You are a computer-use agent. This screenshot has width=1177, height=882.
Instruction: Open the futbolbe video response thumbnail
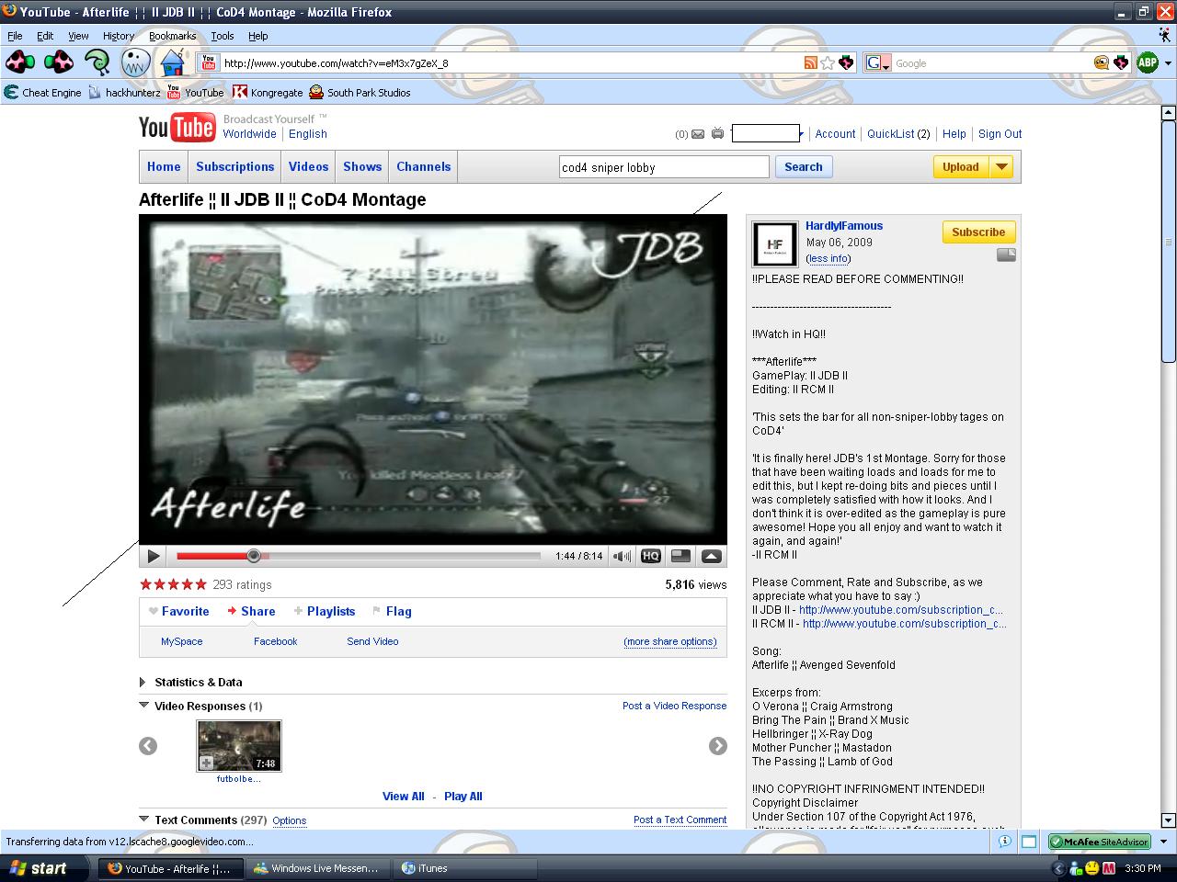(x=239, y=745)
